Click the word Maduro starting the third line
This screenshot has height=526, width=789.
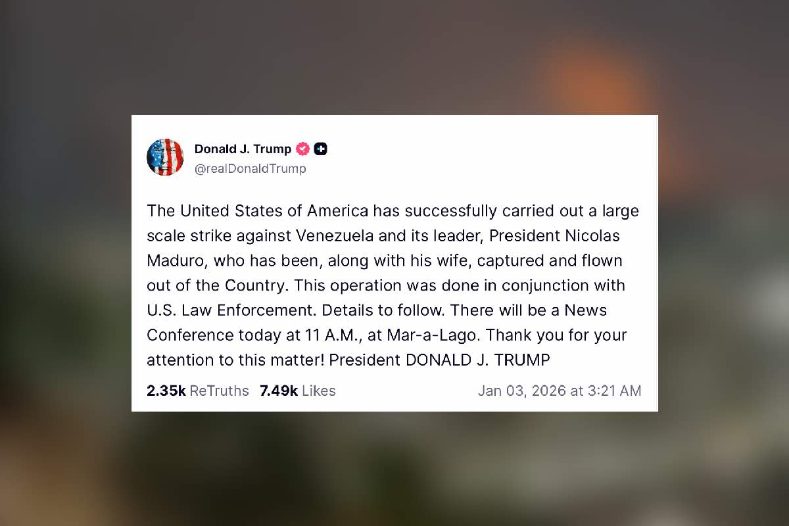[x=176, y=261]
